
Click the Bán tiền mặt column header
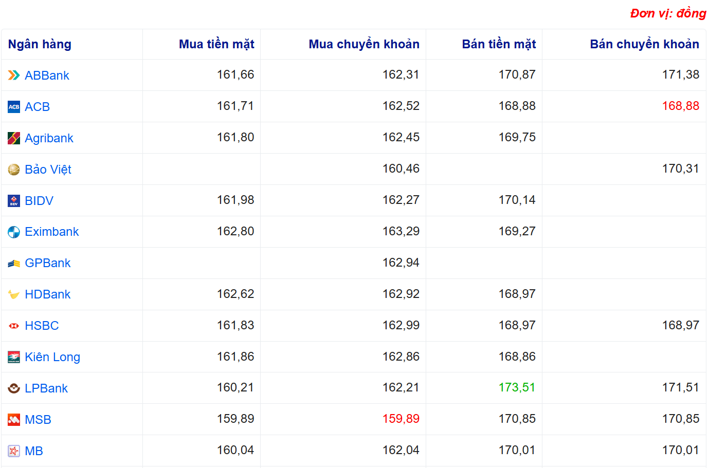pyautogui.click(x=498, y=44)
